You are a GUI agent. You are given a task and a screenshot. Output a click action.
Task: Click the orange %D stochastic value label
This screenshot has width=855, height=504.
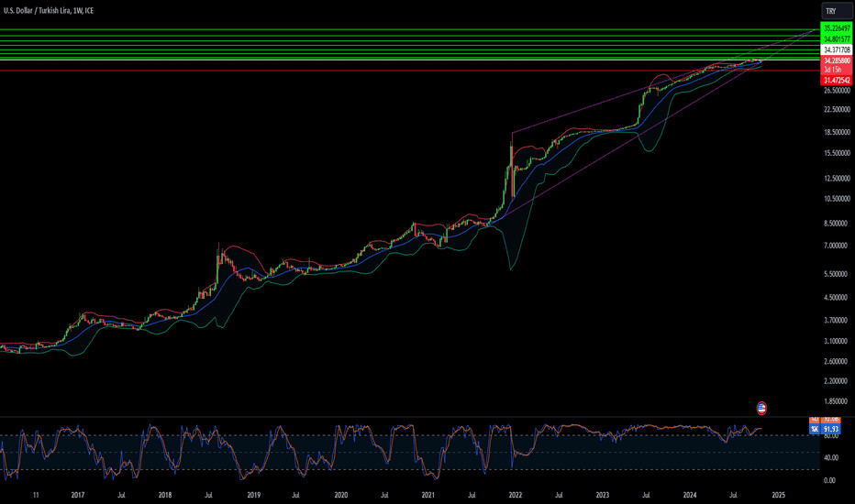(830, 421)
